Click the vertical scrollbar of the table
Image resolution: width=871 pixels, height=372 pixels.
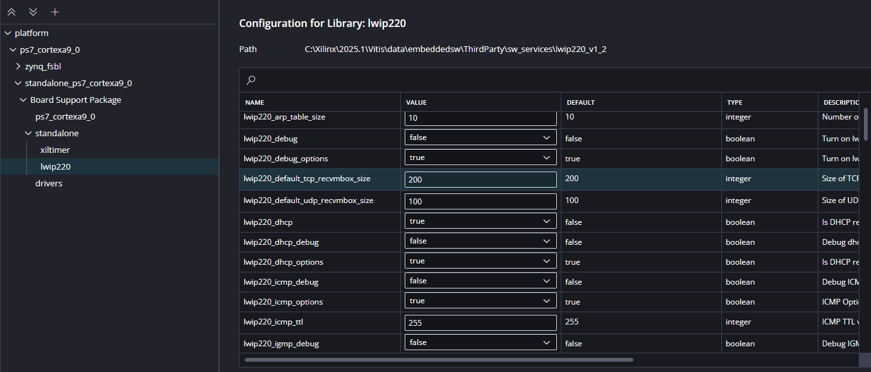tap(865, 124)
